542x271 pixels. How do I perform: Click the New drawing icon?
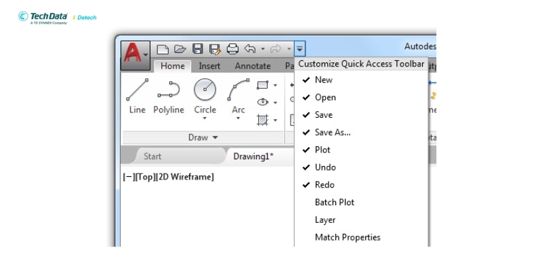click(163, 49)
